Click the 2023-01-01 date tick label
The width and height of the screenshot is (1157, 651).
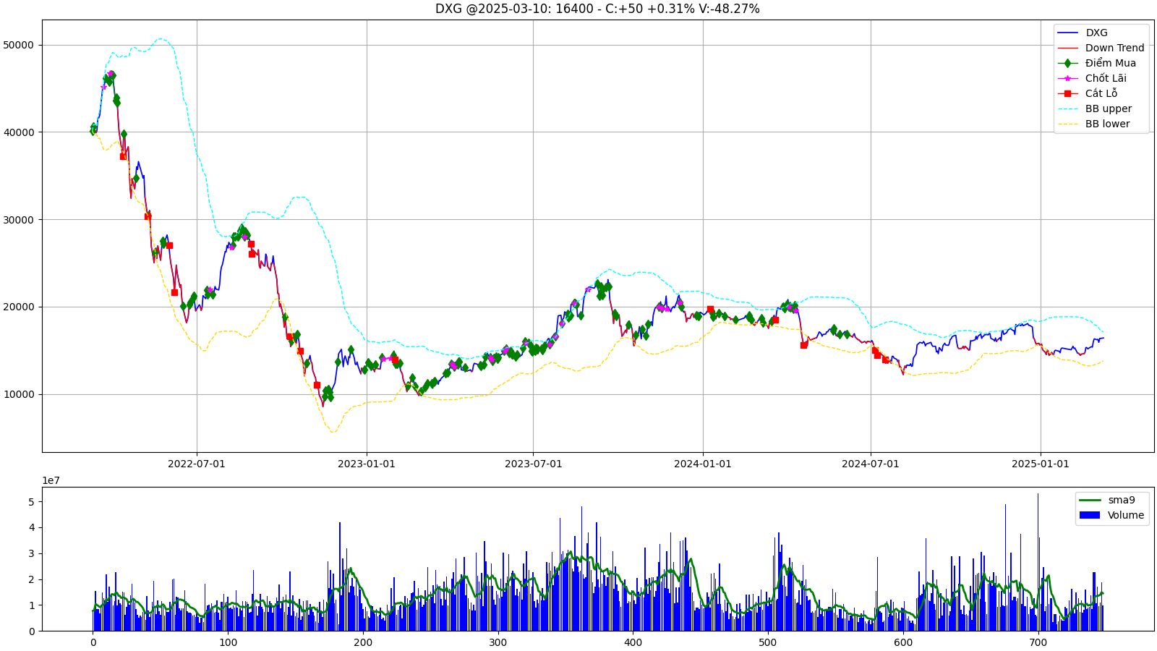[x=367, y=464]
